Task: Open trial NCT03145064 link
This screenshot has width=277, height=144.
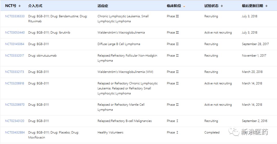Action: [14, 44]
